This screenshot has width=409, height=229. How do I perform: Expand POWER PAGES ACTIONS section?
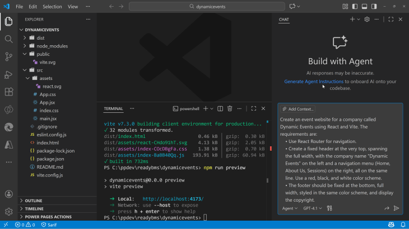[57, 217]
